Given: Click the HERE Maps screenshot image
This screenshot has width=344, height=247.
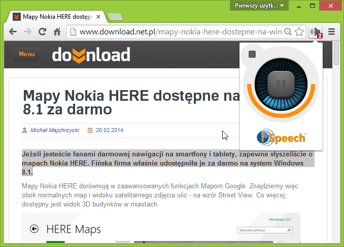Looking at the screenshot, I should [161, 228].
